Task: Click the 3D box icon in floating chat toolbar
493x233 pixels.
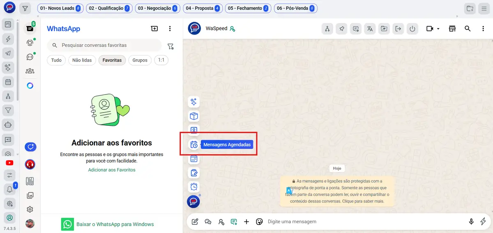Action: [194, 116]
